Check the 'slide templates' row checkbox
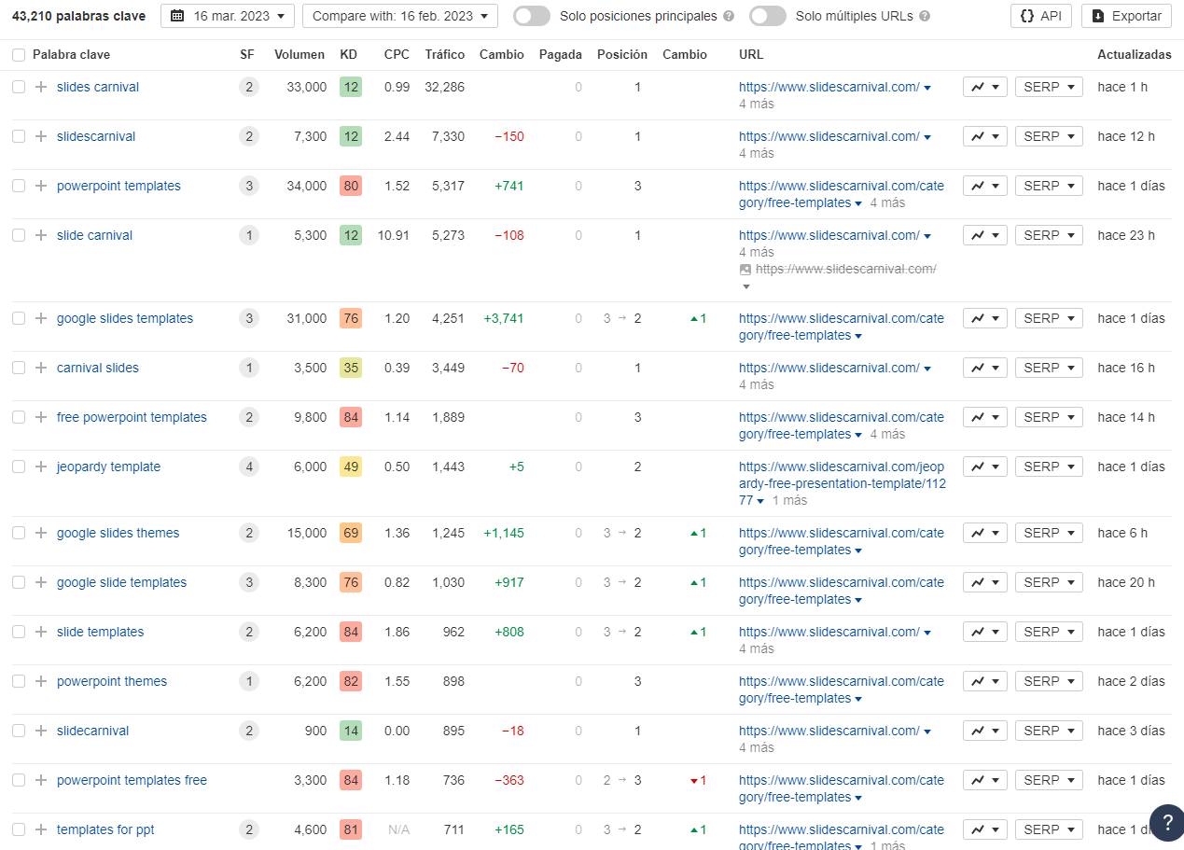Screen dimensions: 1184x850 coord(19,632)
